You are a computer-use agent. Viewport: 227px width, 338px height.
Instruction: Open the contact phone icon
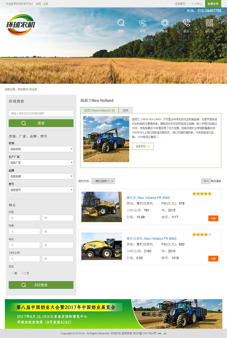[x=186, y=23]
